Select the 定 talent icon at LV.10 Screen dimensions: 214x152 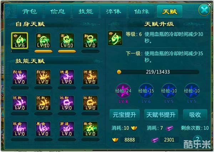(67, 41)
